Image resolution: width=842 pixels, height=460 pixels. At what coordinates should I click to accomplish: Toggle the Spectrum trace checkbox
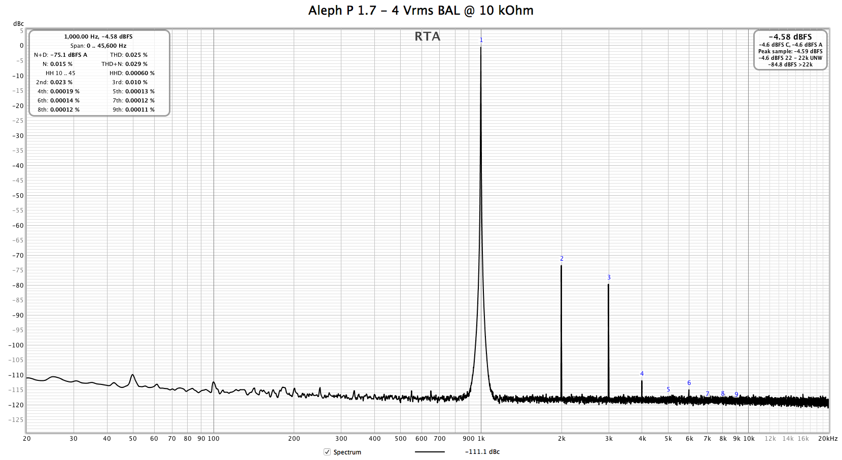327,452
